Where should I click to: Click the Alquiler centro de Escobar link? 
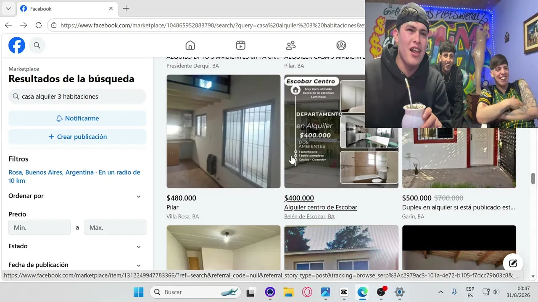tap(321, 207)
